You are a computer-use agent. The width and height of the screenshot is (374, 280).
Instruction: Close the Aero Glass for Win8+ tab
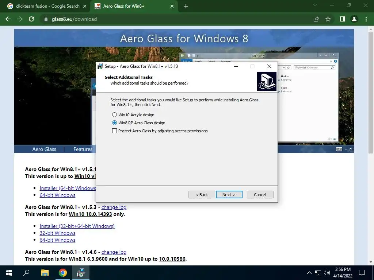click(x=172, y=6)
